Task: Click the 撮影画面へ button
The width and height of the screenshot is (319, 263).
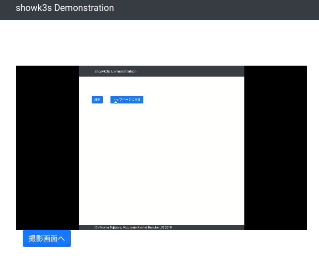Action: (47, 238)
